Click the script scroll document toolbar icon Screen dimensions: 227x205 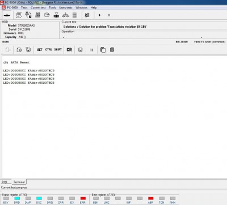tap(19, 15)
